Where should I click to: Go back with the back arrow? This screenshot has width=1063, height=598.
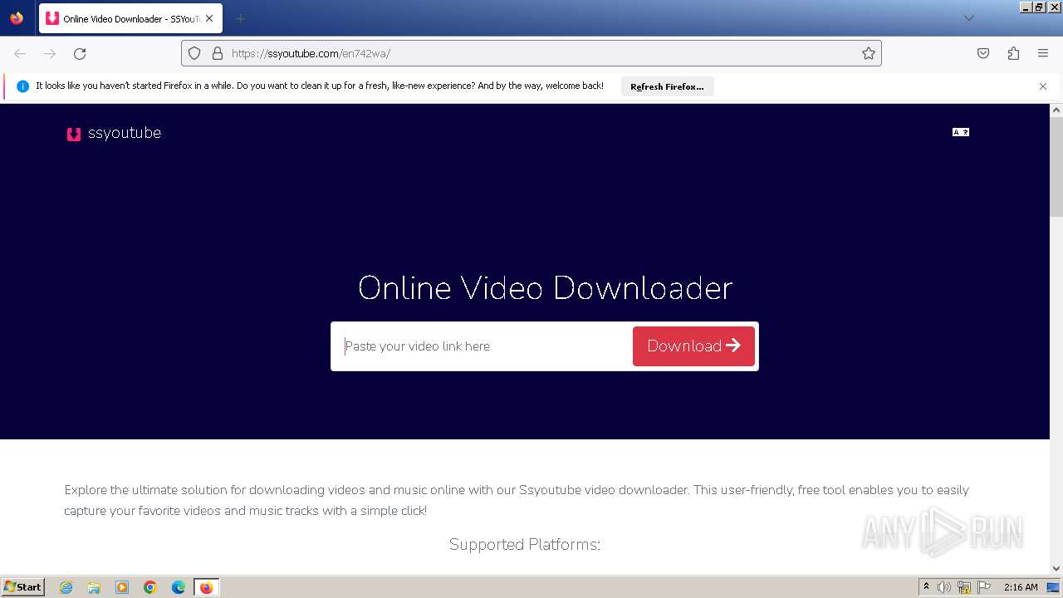[20, 53]
